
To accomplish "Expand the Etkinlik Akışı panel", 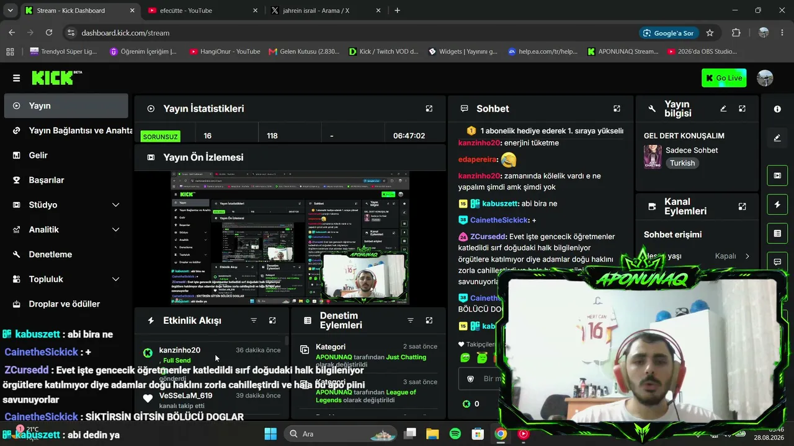I will [272, 320].
